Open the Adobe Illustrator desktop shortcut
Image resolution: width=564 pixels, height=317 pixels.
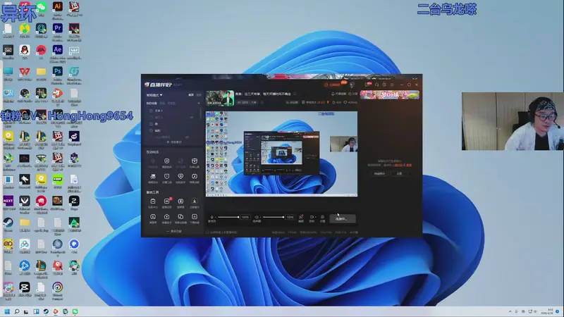point(58,8)
